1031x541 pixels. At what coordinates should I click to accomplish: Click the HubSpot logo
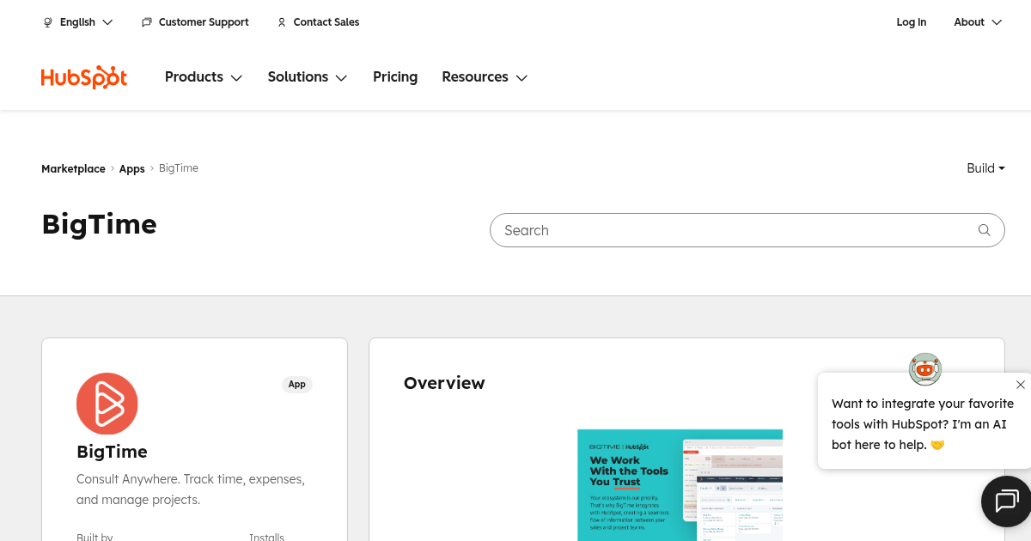point(84,77)
